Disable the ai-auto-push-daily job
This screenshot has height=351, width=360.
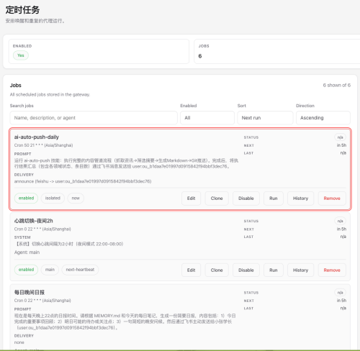pyautogui.click(x=246, y=199)
